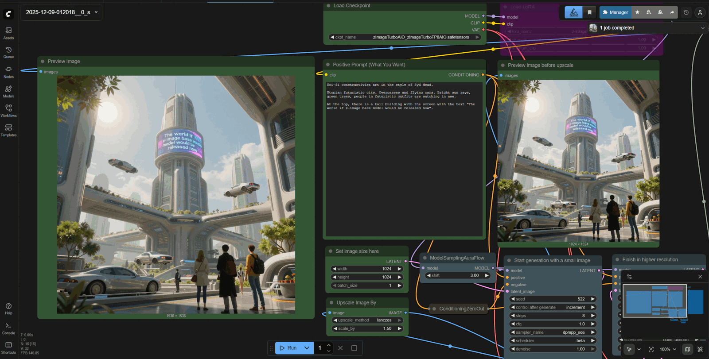Screen dimensions: 709x359
Task: Open the Models library panel
Action: click(8, 91)
